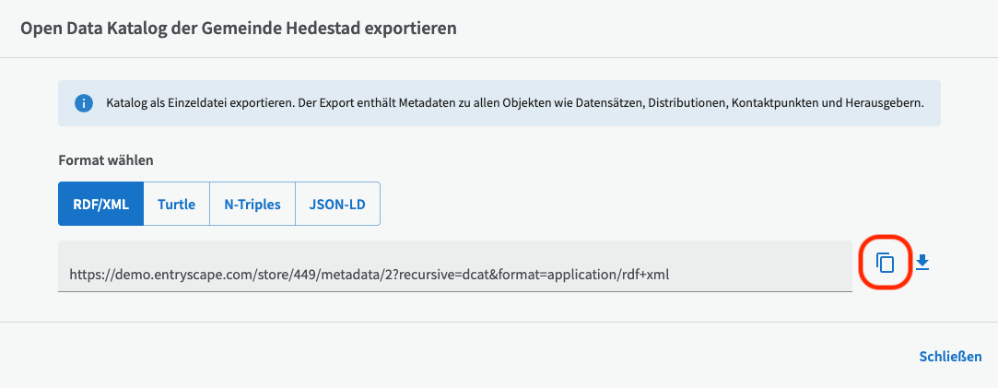This screenshot has height=388, width=998.
Task: Click the N-Triples segment button
Action: click(x=252, y=204)
